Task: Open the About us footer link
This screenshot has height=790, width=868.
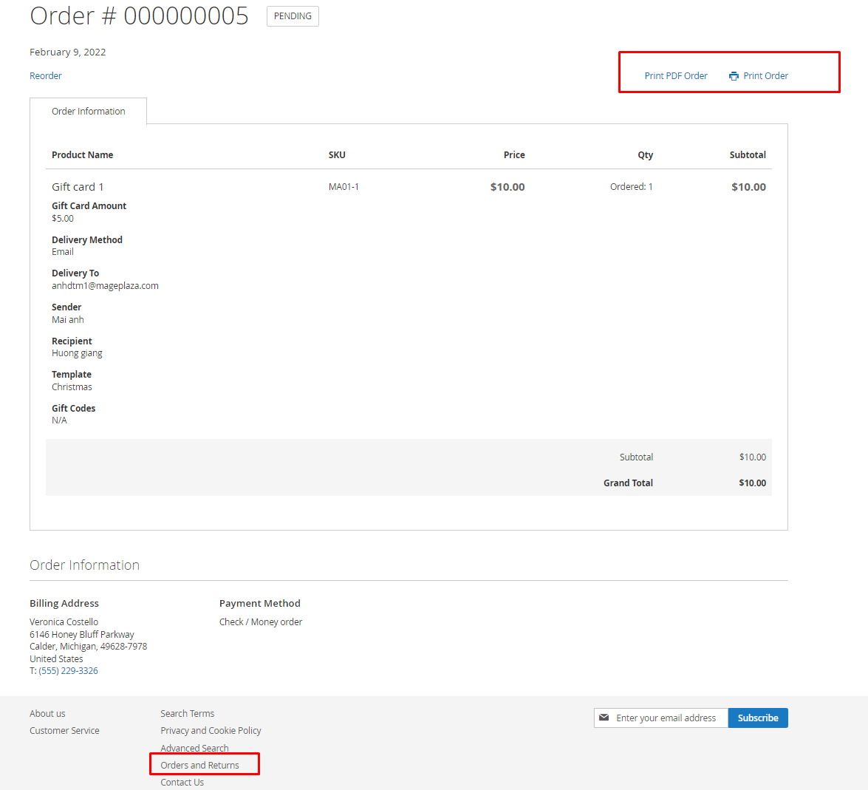Action: pos(47,714)
